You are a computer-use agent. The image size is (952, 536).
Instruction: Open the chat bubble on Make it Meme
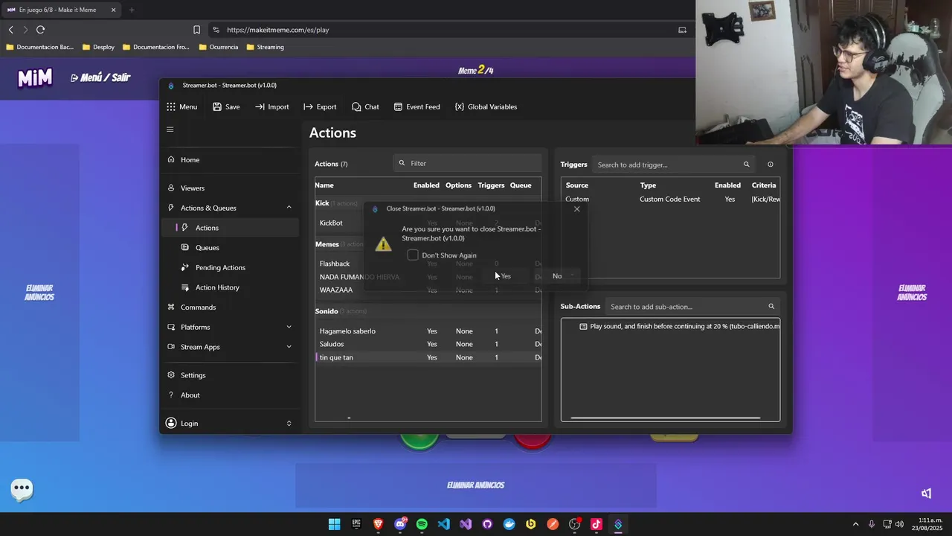[x=22, y=489]
